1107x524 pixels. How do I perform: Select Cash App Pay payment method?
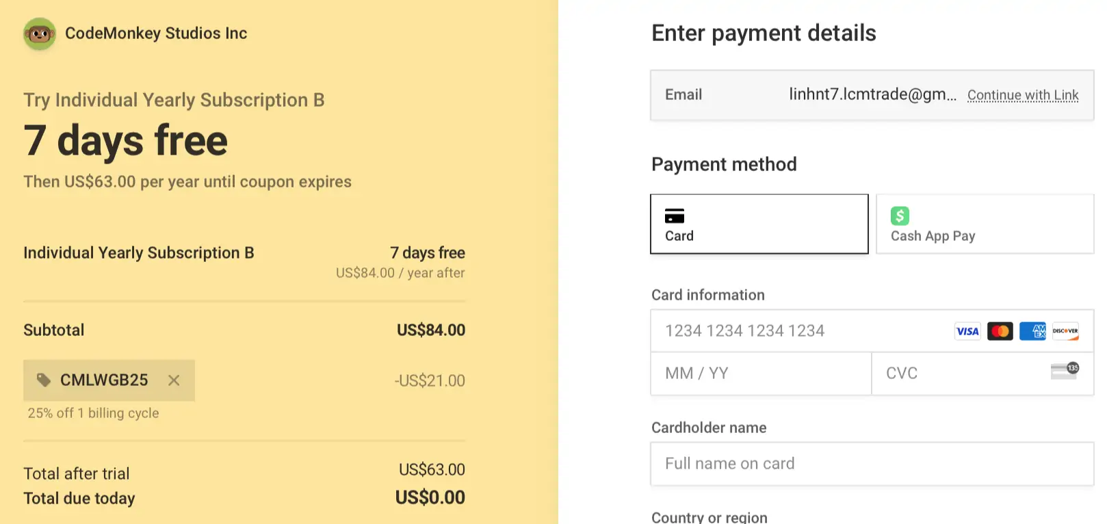(985, 224)
